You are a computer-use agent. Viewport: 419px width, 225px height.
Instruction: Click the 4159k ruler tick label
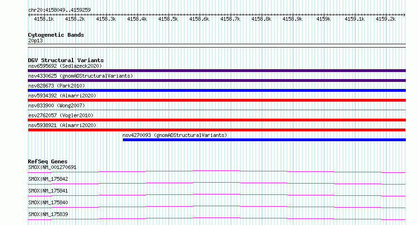(323, 19)
